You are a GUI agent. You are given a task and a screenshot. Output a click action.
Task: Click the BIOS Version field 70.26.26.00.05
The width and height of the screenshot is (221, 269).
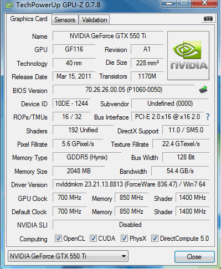[124, 90]
